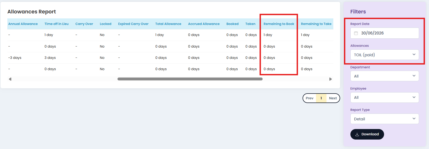
Task: Click the right arrow of horizontal scrollbar
Action: pyautogui.click(x=330, y=79)
